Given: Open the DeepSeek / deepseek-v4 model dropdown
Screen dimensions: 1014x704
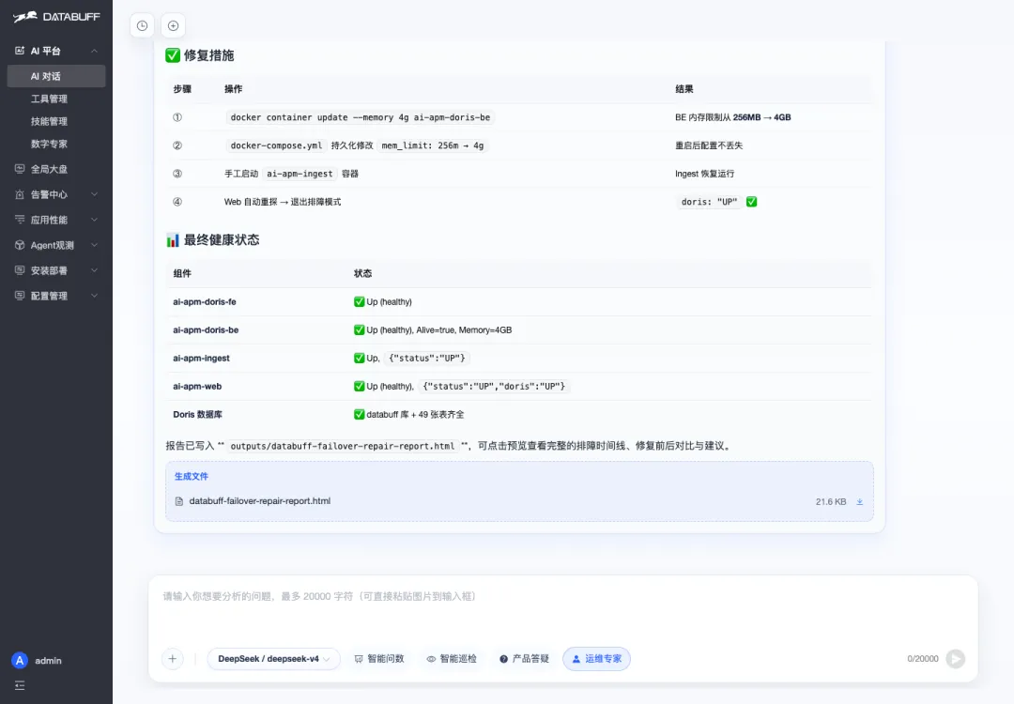Looking at the screenshot, I should tap(273, 659).
